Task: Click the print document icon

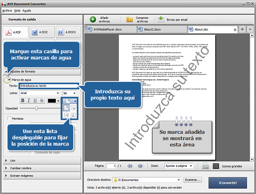Action: [206, 166]
